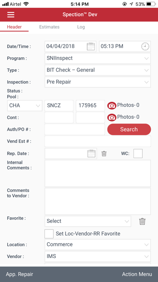Focus the Internal Comments text area
This screenshot has height=282, width=158.
coord(98,173)
